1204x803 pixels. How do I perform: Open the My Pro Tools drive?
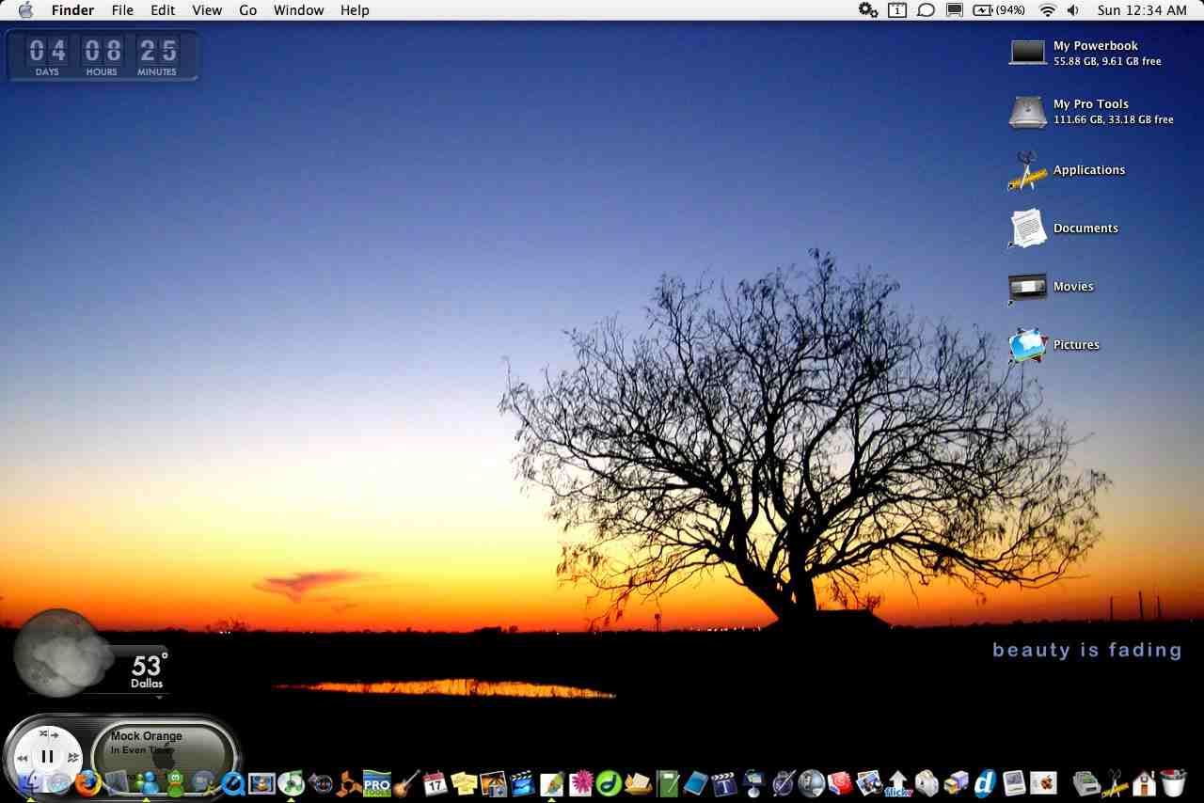click(x=1027, y=111)
